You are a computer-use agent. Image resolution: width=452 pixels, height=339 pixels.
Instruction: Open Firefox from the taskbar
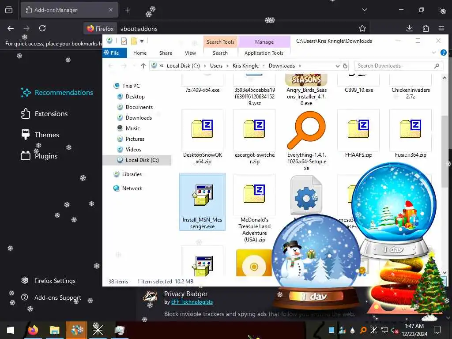(x=33, y=330)
